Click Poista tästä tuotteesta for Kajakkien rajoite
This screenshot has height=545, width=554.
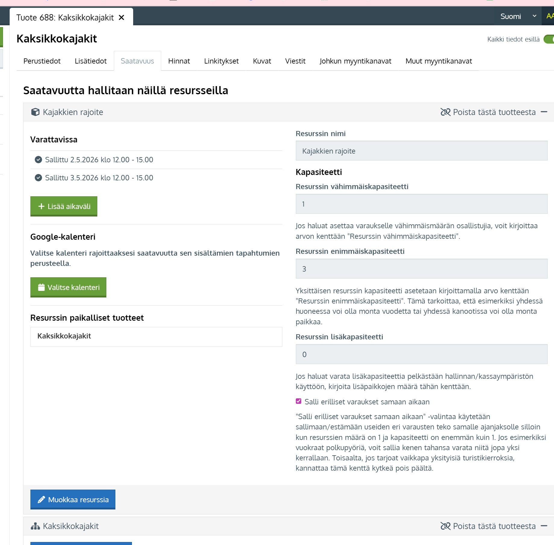494,112
